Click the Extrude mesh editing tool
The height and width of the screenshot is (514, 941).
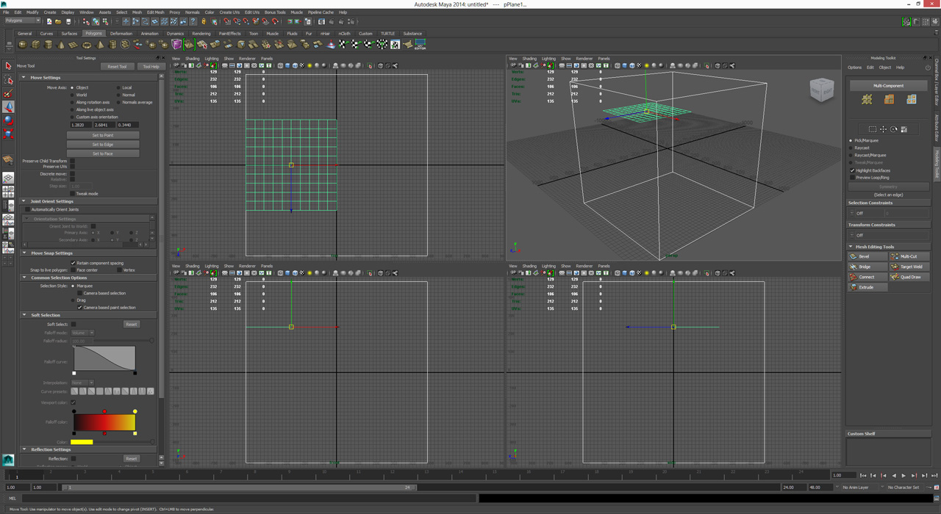point(866,287)
